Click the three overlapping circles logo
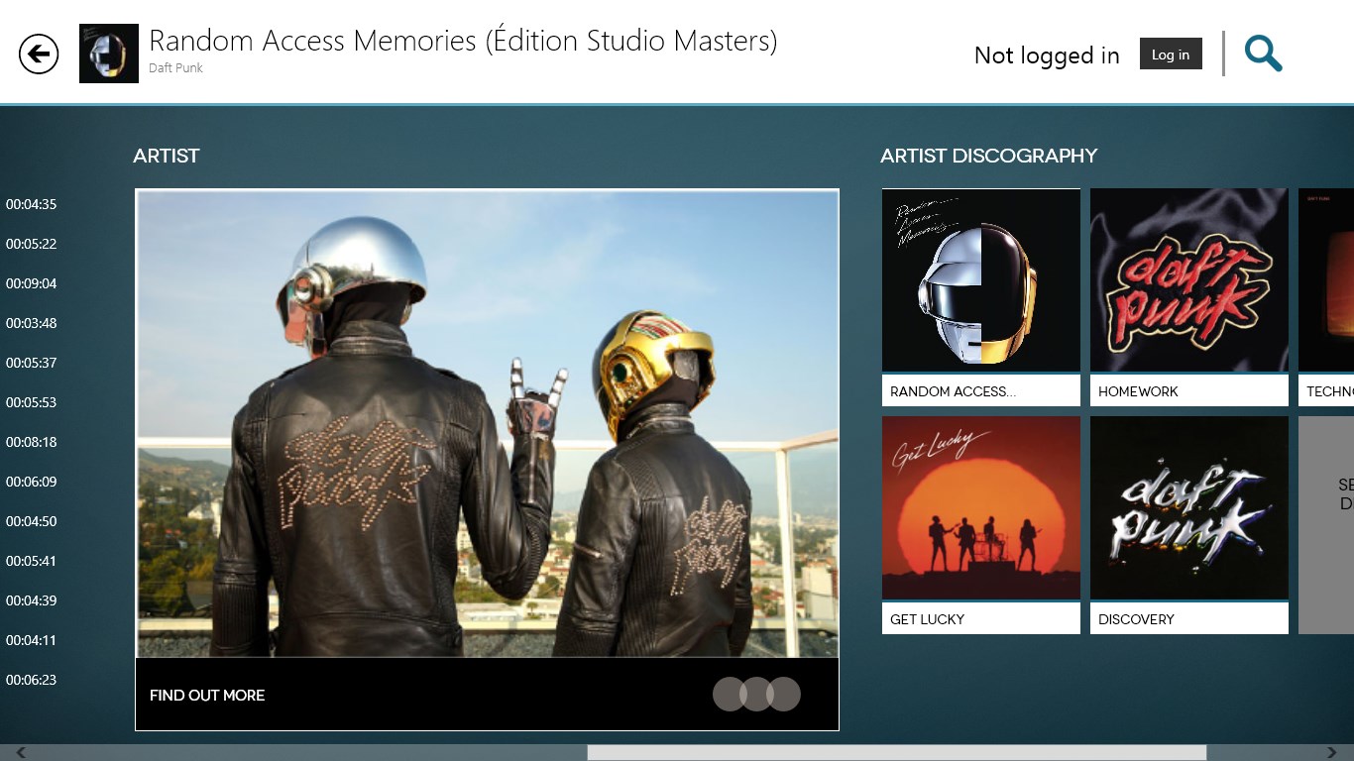Screen dimensions: 1354x761 [756, 694]
